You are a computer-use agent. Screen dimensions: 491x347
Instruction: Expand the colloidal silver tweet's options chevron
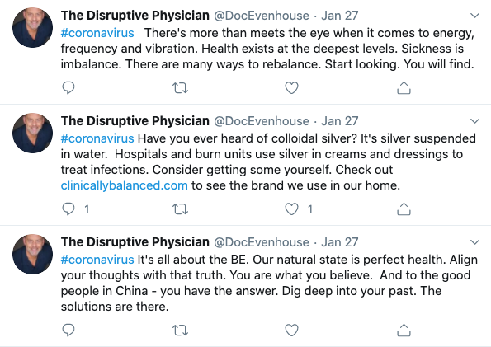tap(475, 121)
